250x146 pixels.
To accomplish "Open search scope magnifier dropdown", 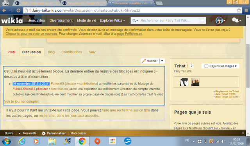I will coord(135,21).
